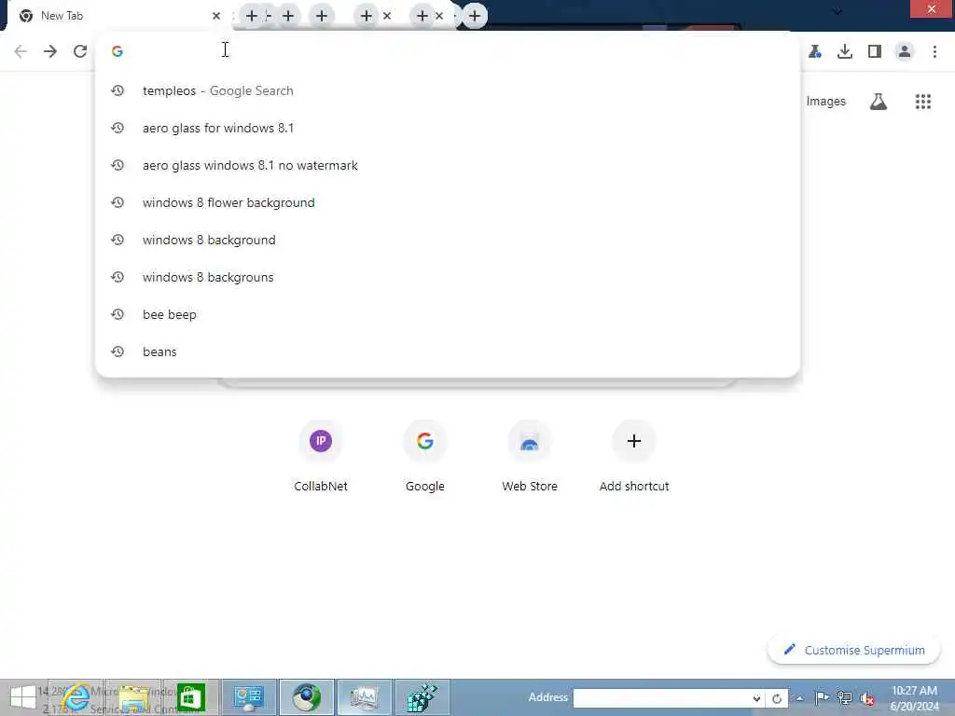Viewport: 955px width, 716px height.
Task: Open the Downloads toolbar icon
Action: (845, 51)
